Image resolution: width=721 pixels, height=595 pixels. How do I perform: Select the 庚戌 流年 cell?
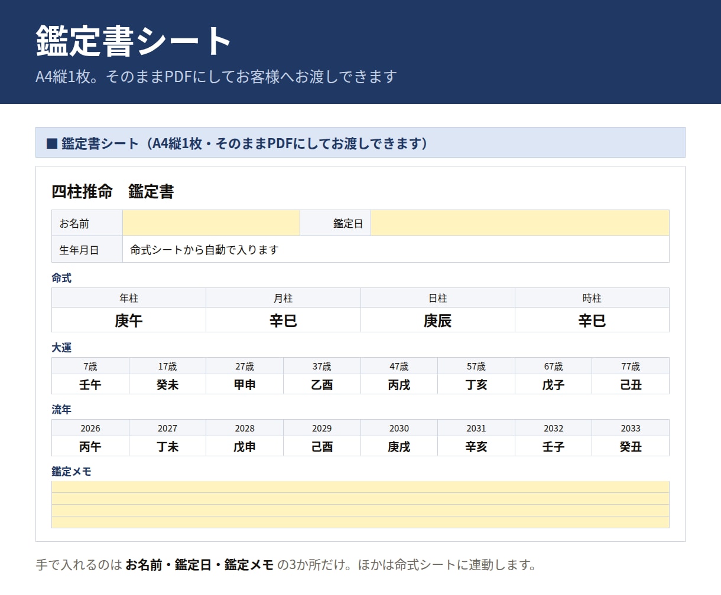tap(400, 446)
